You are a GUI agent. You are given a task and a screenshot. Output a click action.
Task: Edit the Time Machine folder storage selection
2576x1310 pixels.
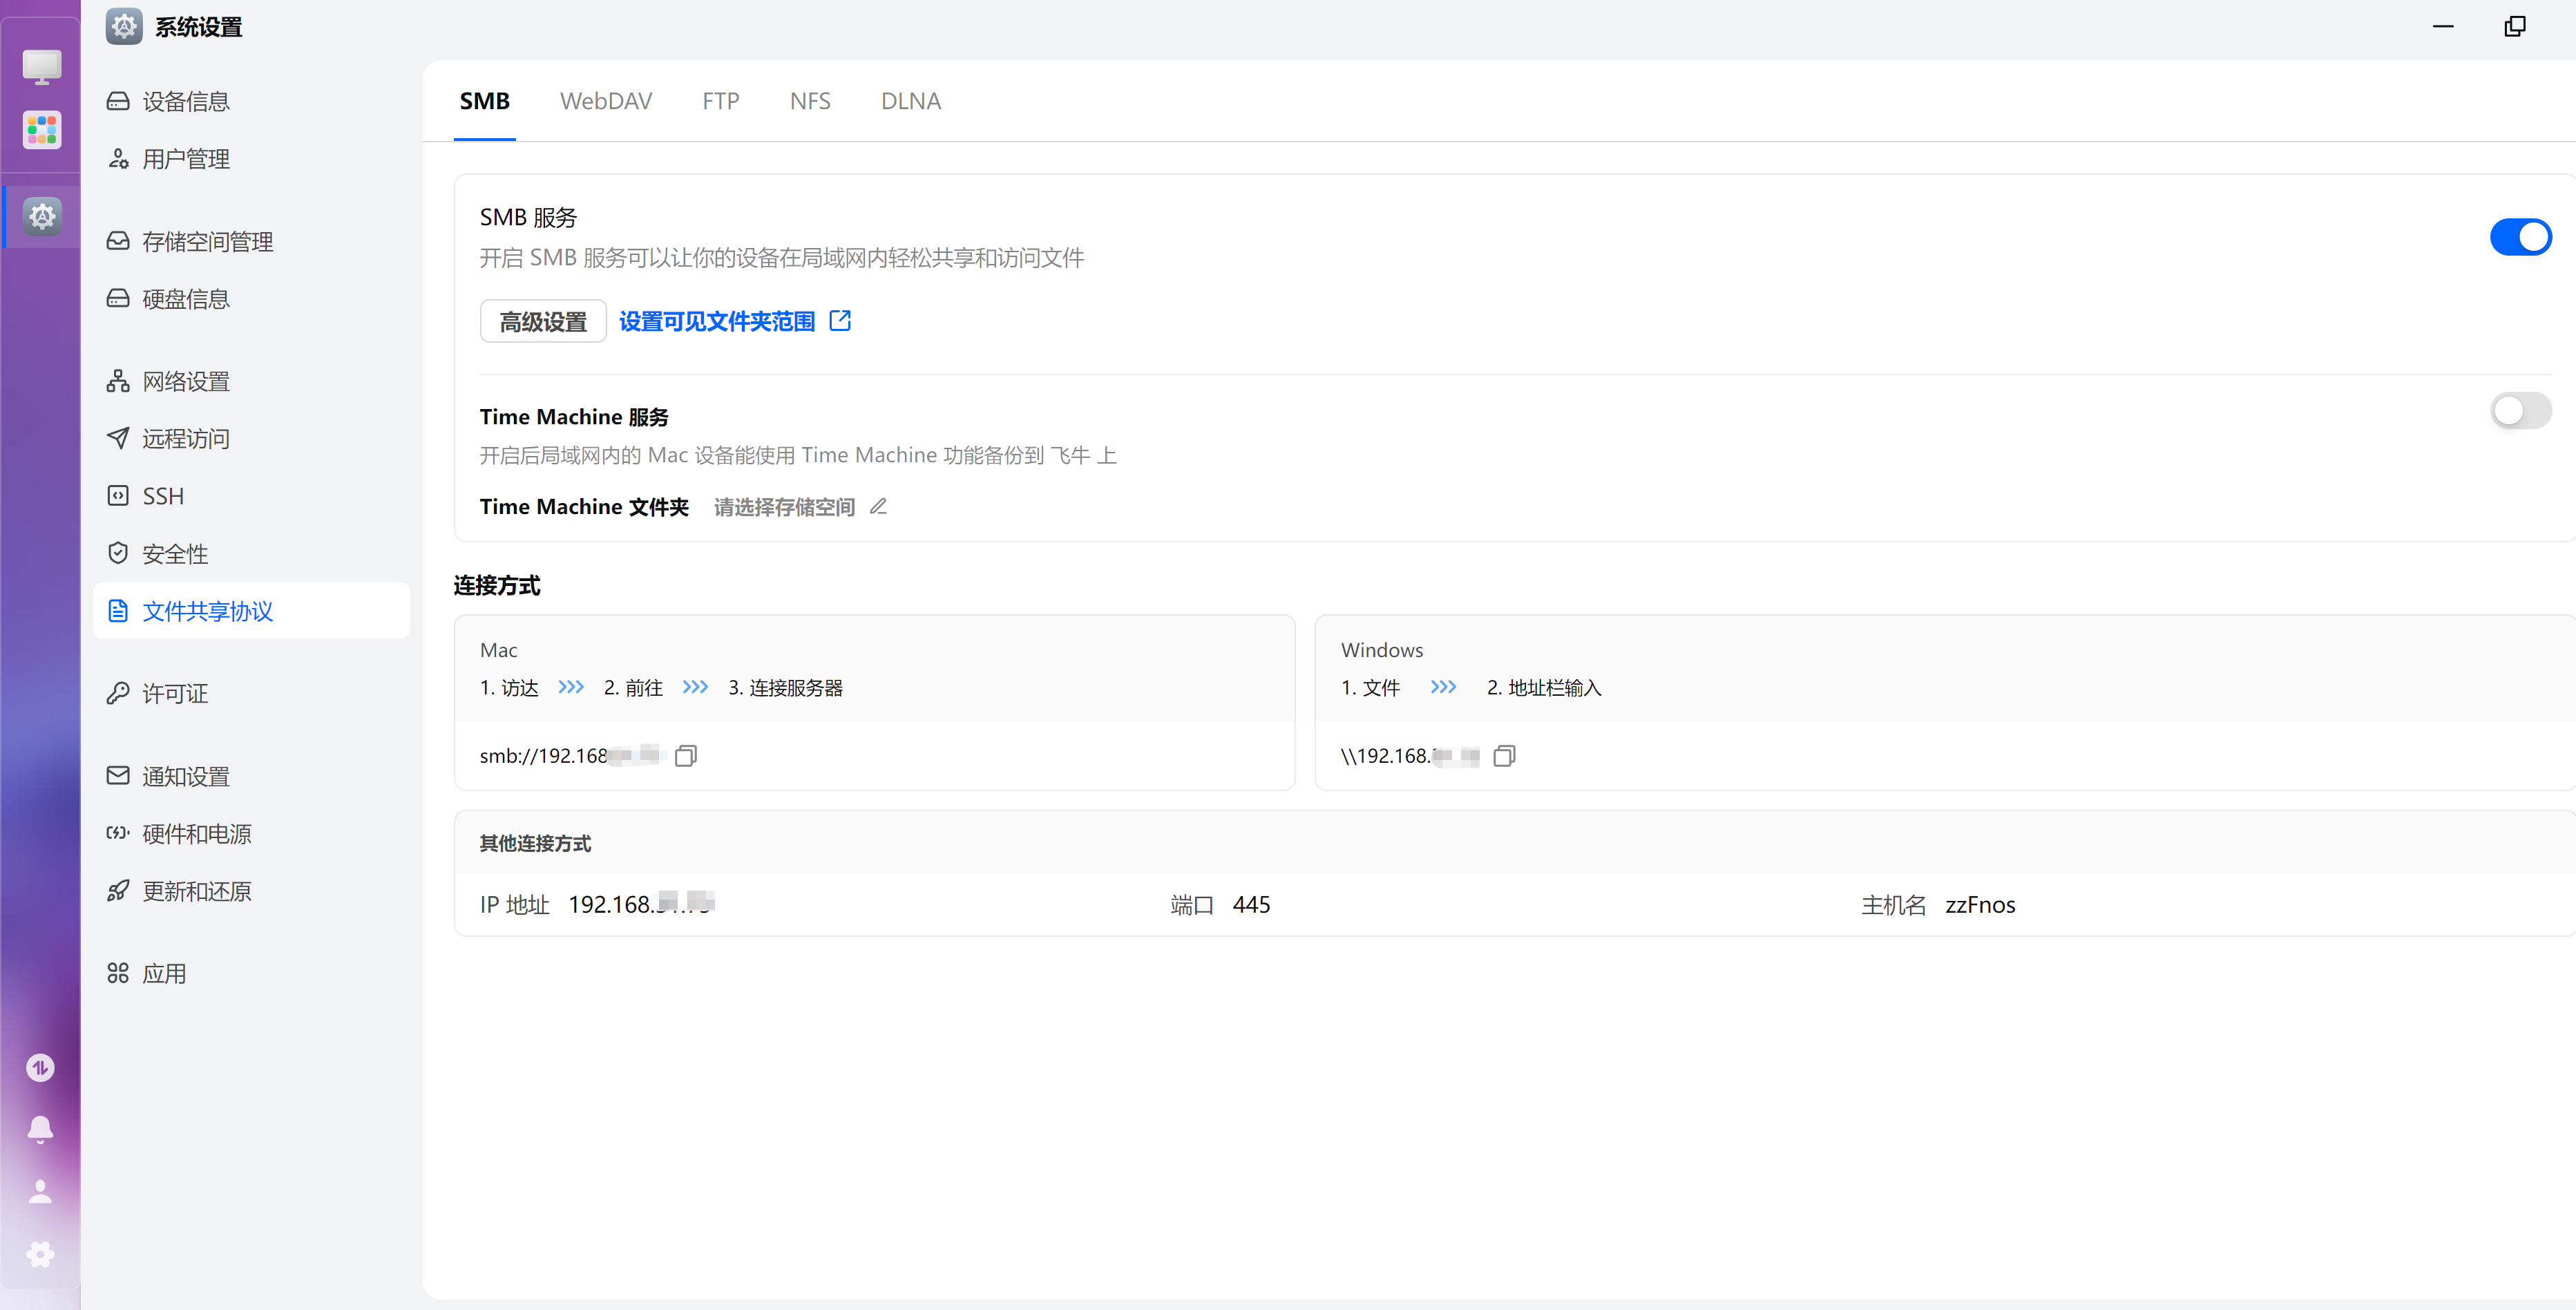(x=878, y=507)
